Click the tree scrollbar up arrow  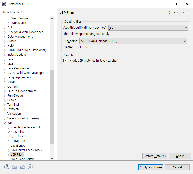coord(52,18)
